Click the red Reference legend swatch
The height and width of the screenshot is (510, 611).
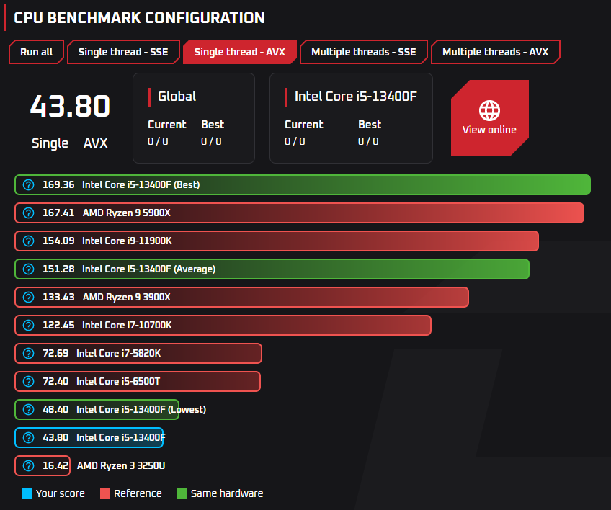[x=104, y=493]
